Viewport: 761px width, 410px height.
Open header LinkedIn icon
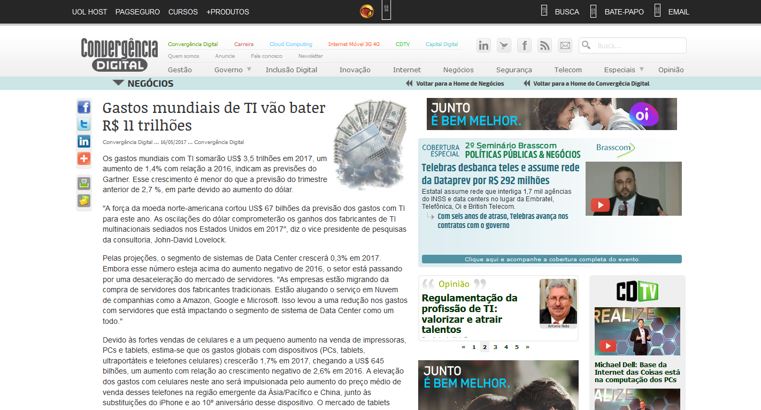tap(484, 45)
